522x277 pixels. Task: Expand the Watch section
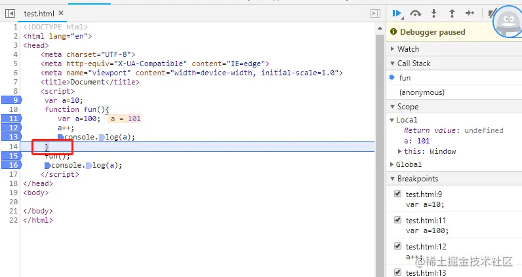click(392, 49)
